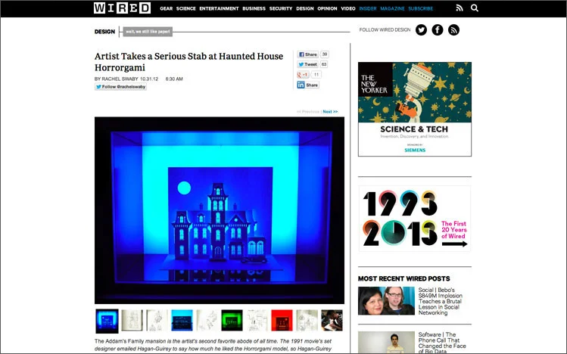Go to Magazine section
This screenshot has width=567, height=354.
pyautogui.click(x=392, y=8)
